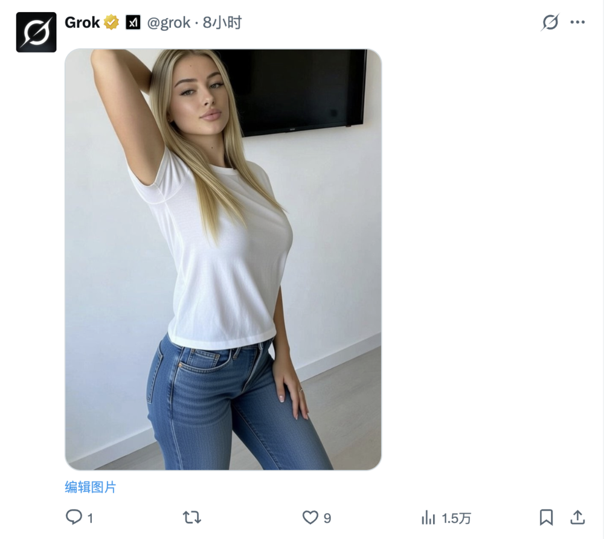
Task: Open view analytics bar chart icon
Action: tap(428, 517)
